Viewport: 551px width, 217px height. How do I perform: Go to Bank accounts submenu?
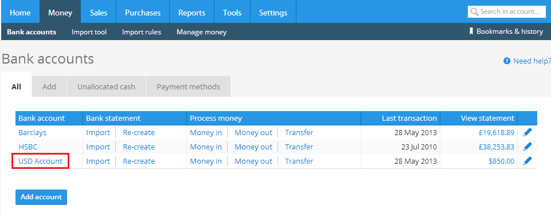tap(32, 32)
